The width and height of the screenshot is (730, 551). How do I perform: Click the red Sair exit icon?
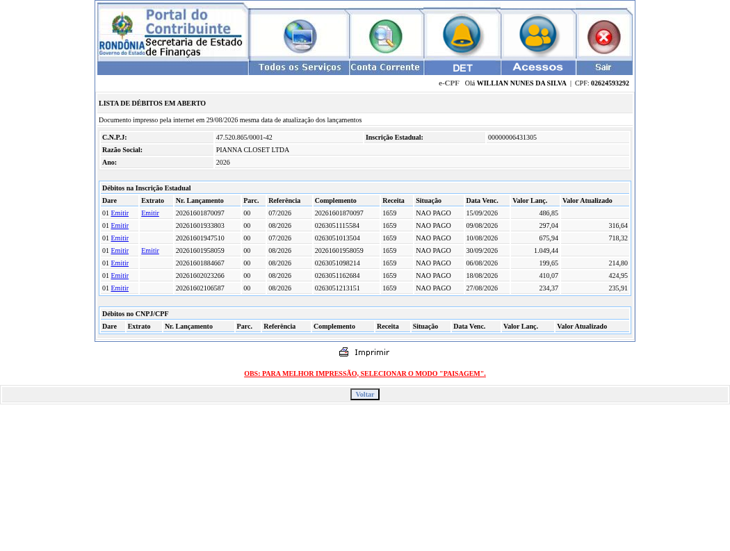(604, 37)
